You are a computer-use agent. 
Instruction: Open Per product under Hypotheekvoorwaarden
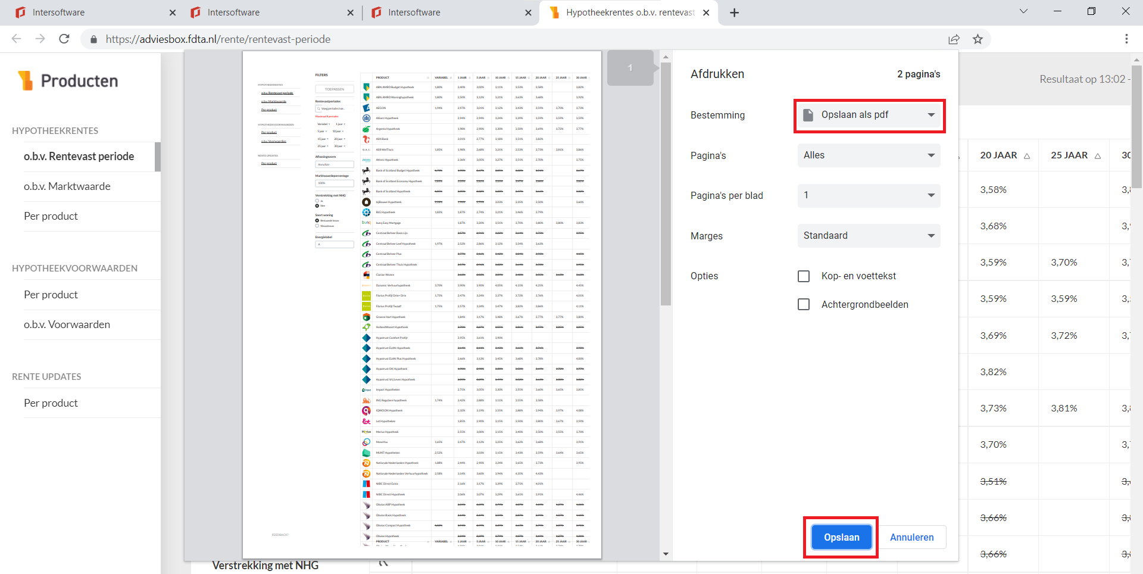51,295
